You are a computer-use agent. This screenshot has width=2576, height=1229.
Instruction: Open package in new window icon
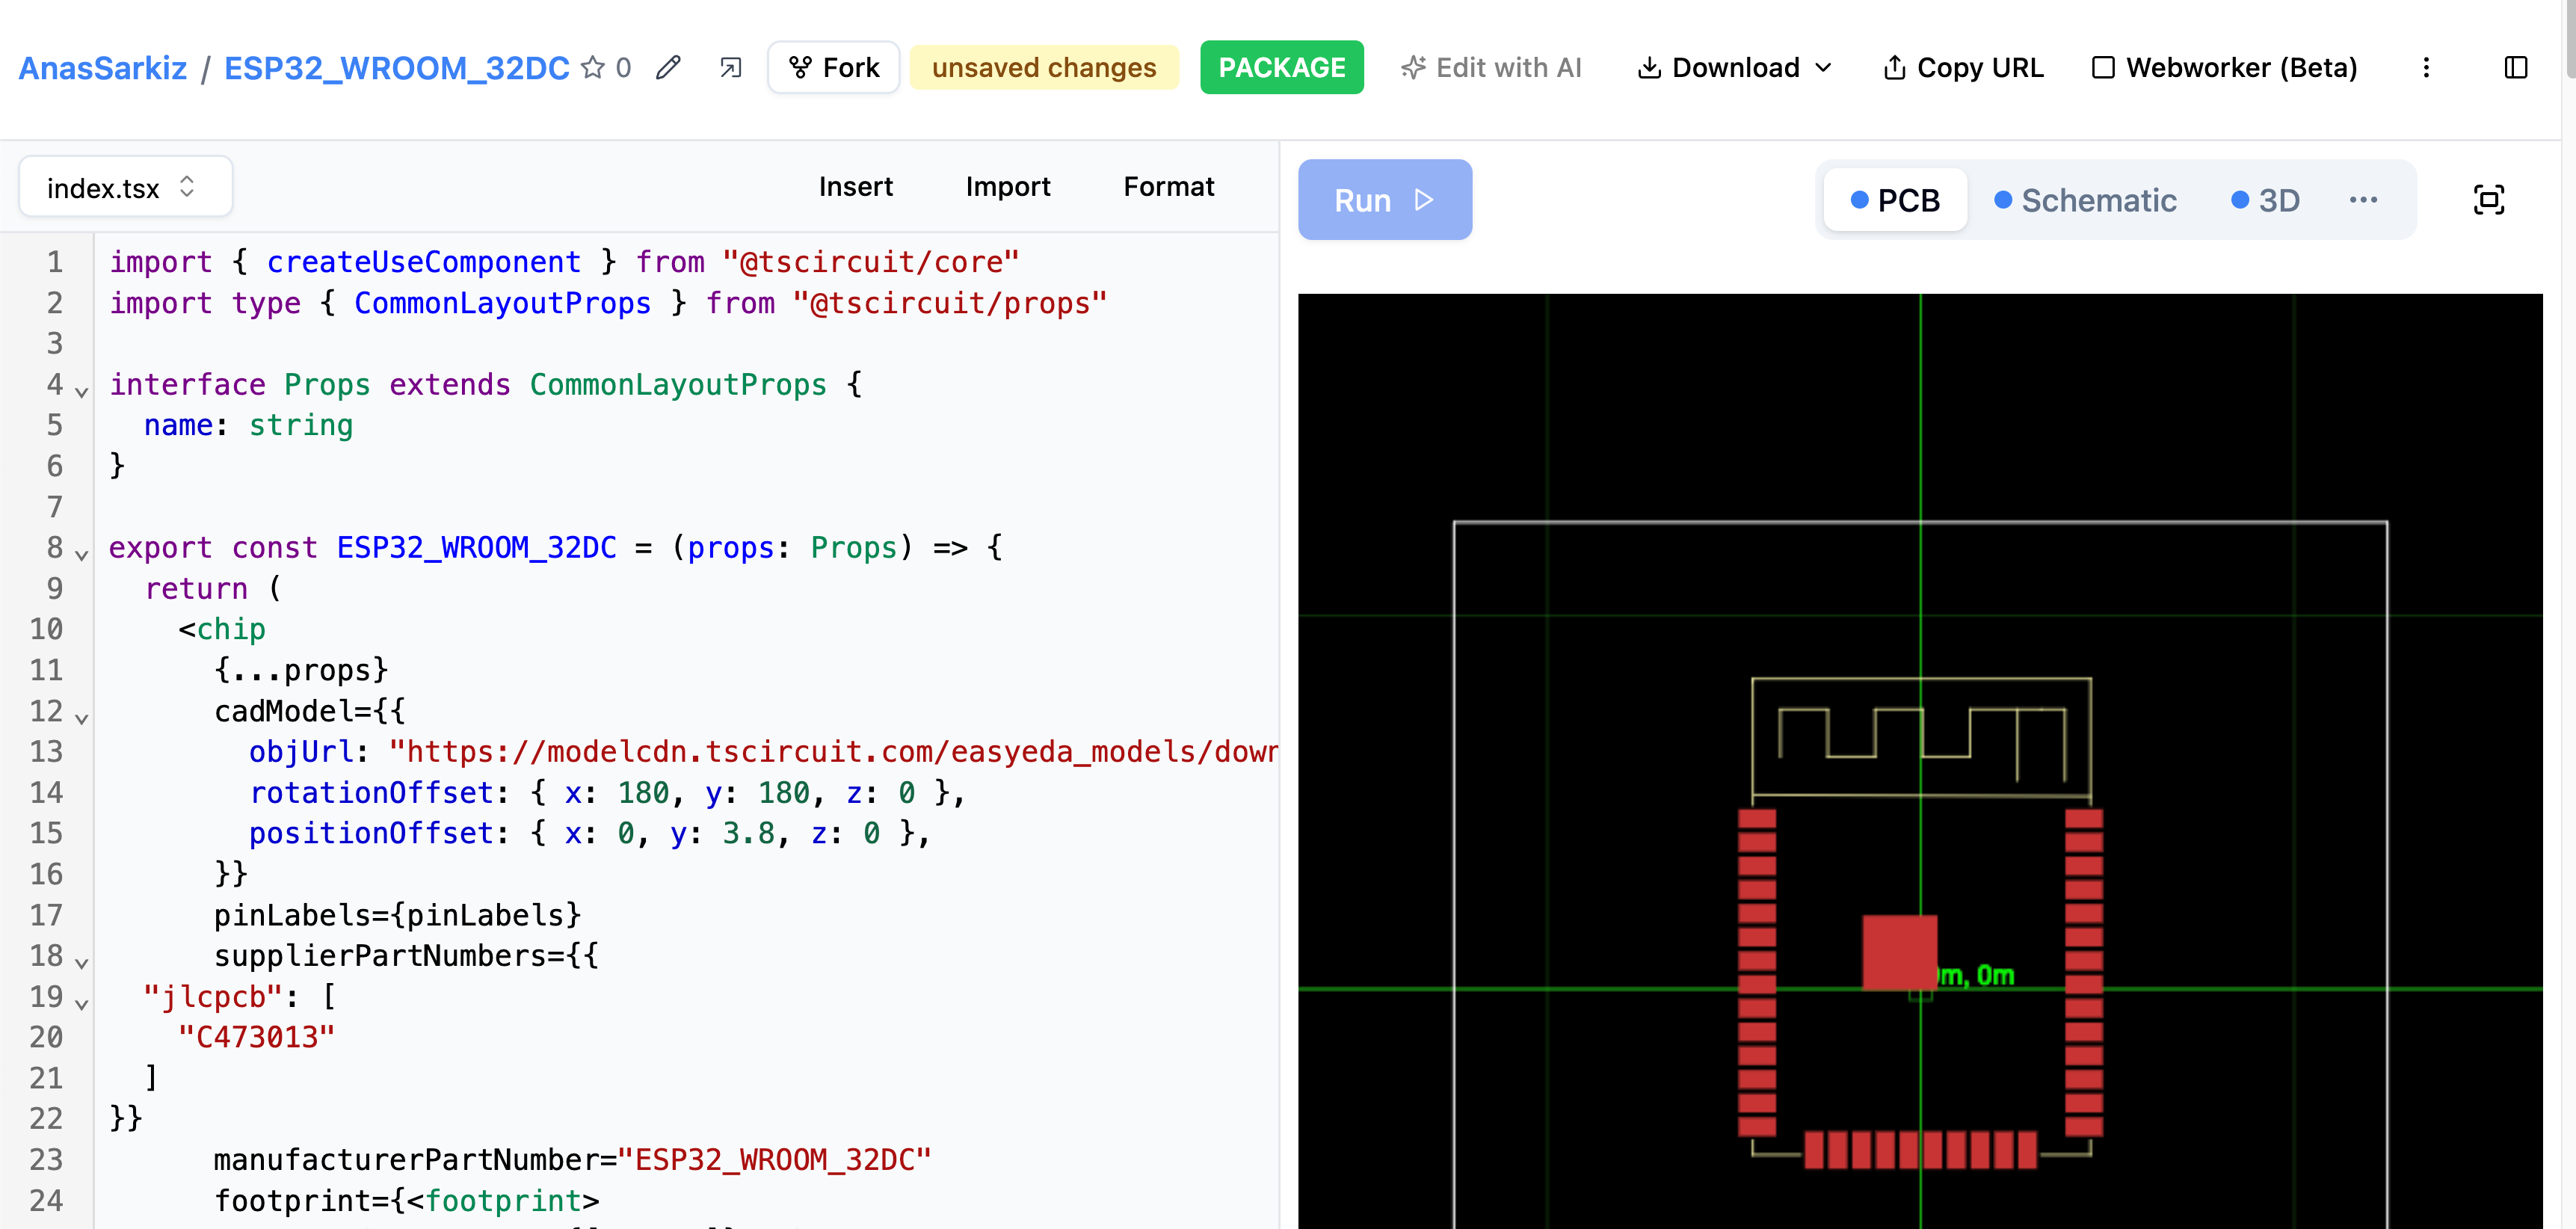(x=731, y=67)
